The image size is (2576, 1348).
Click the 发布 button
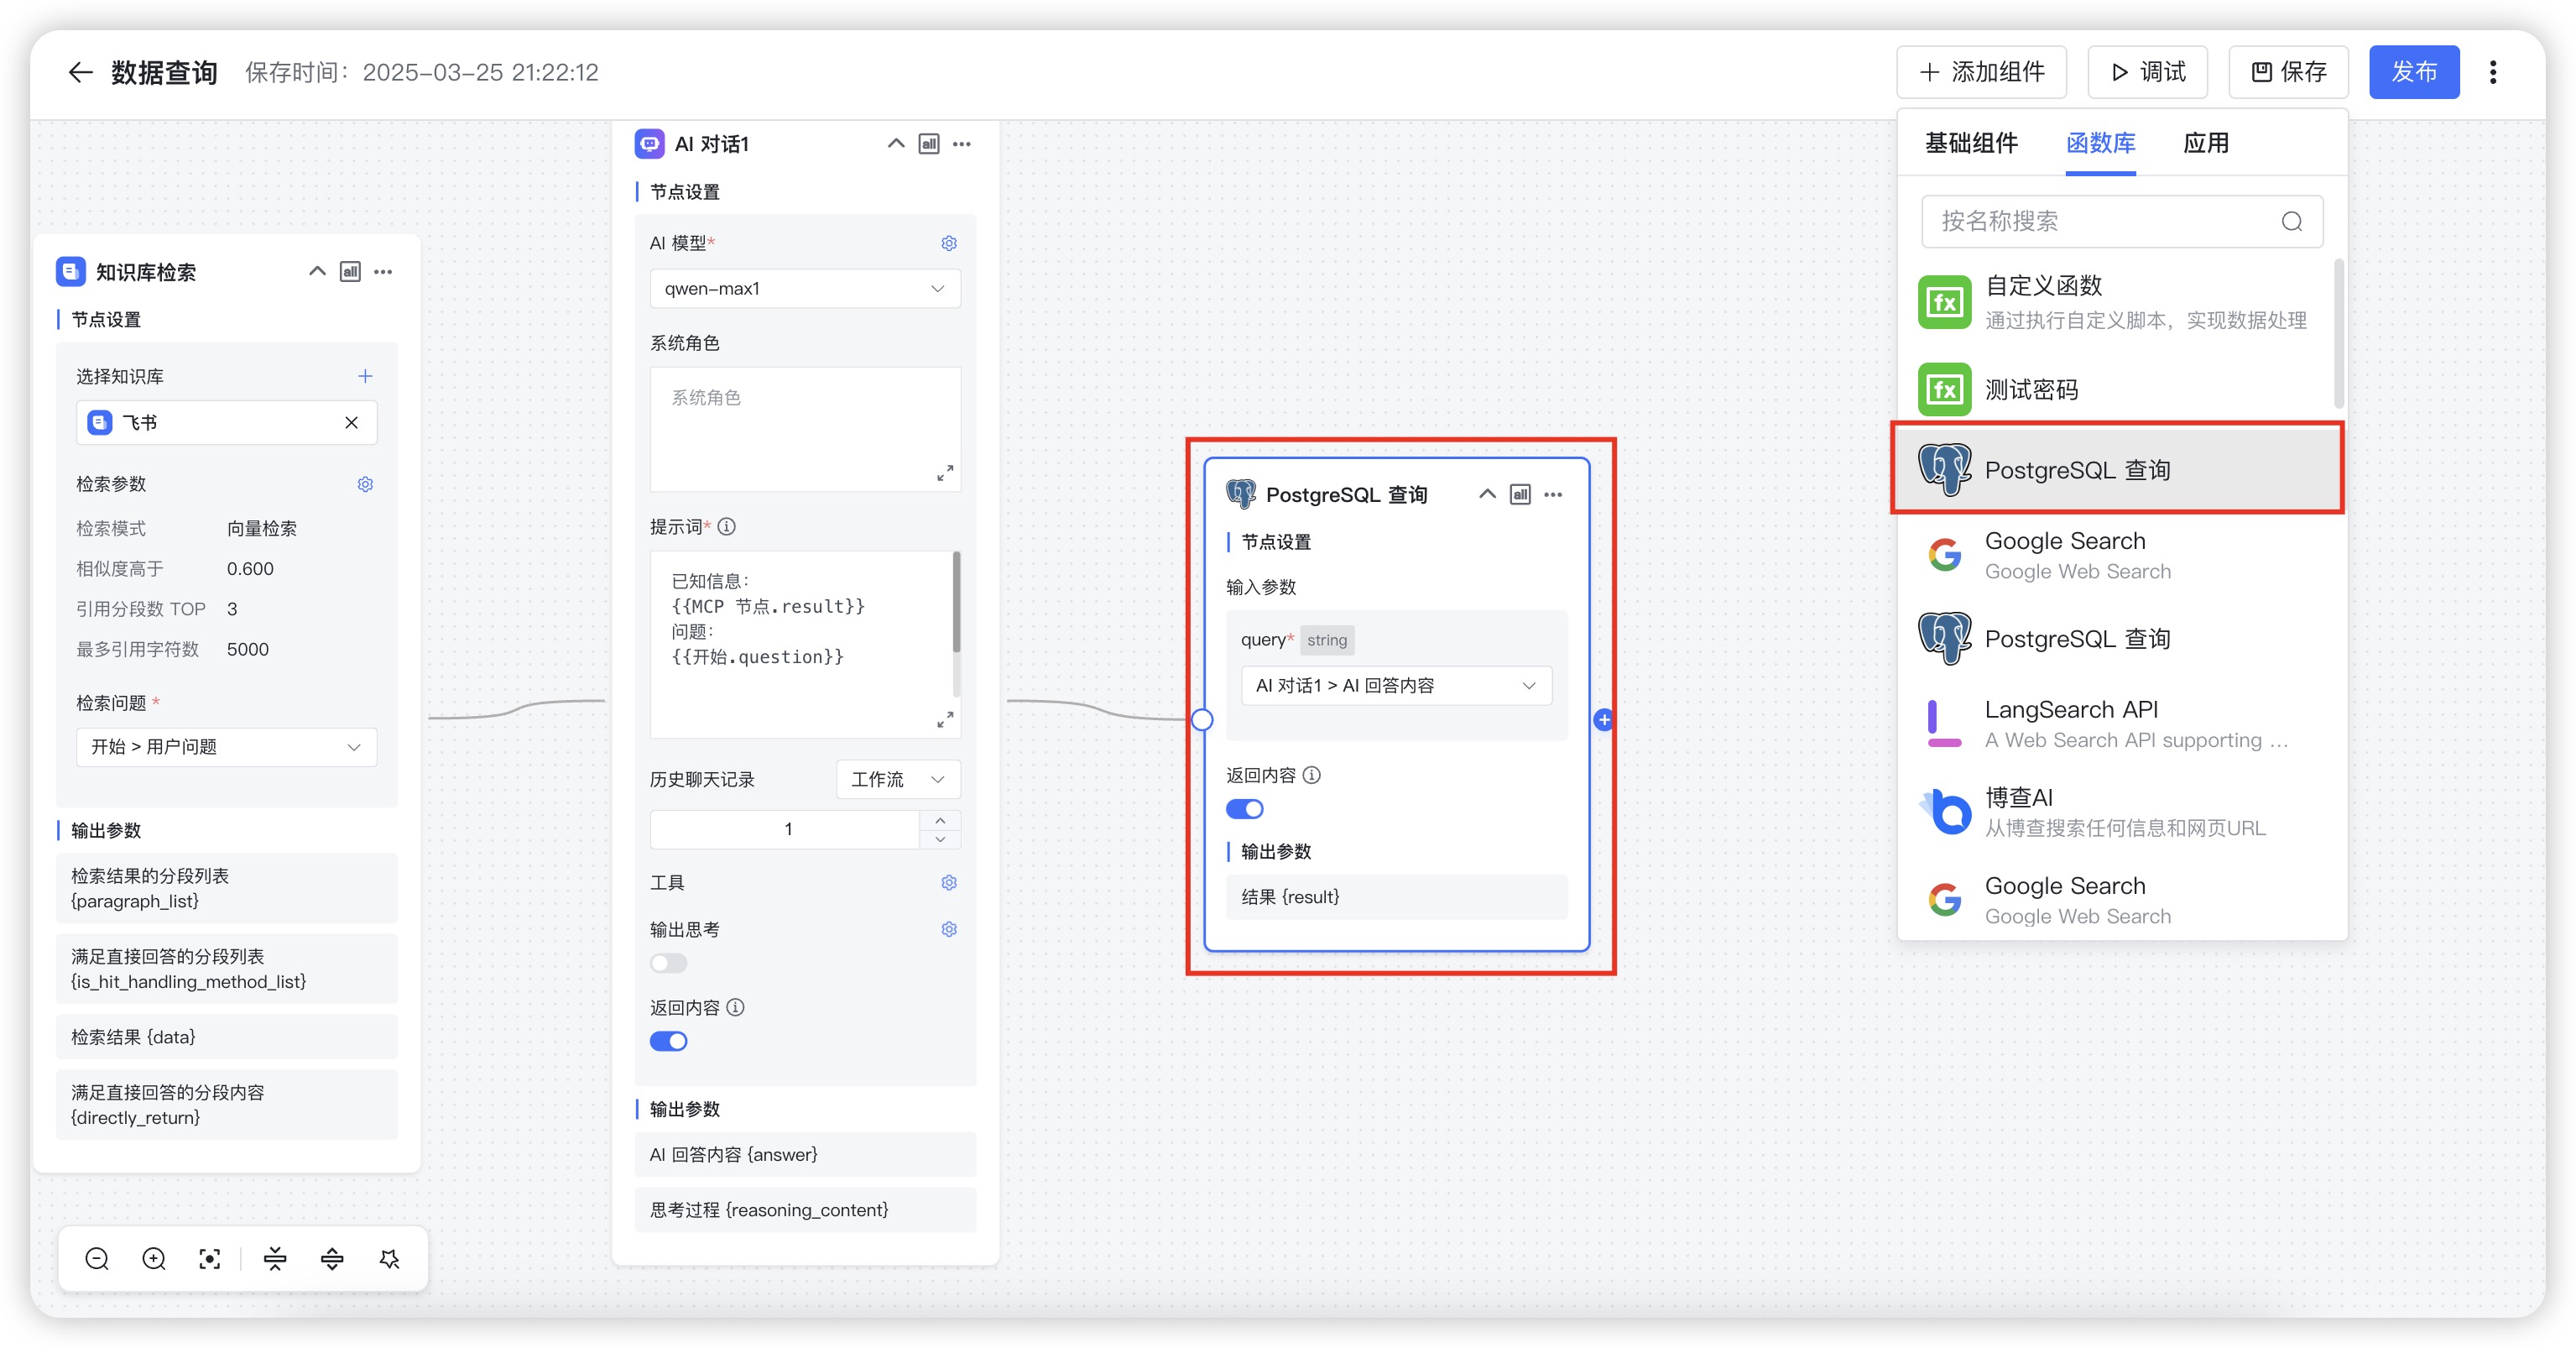tap(2413, 72)
